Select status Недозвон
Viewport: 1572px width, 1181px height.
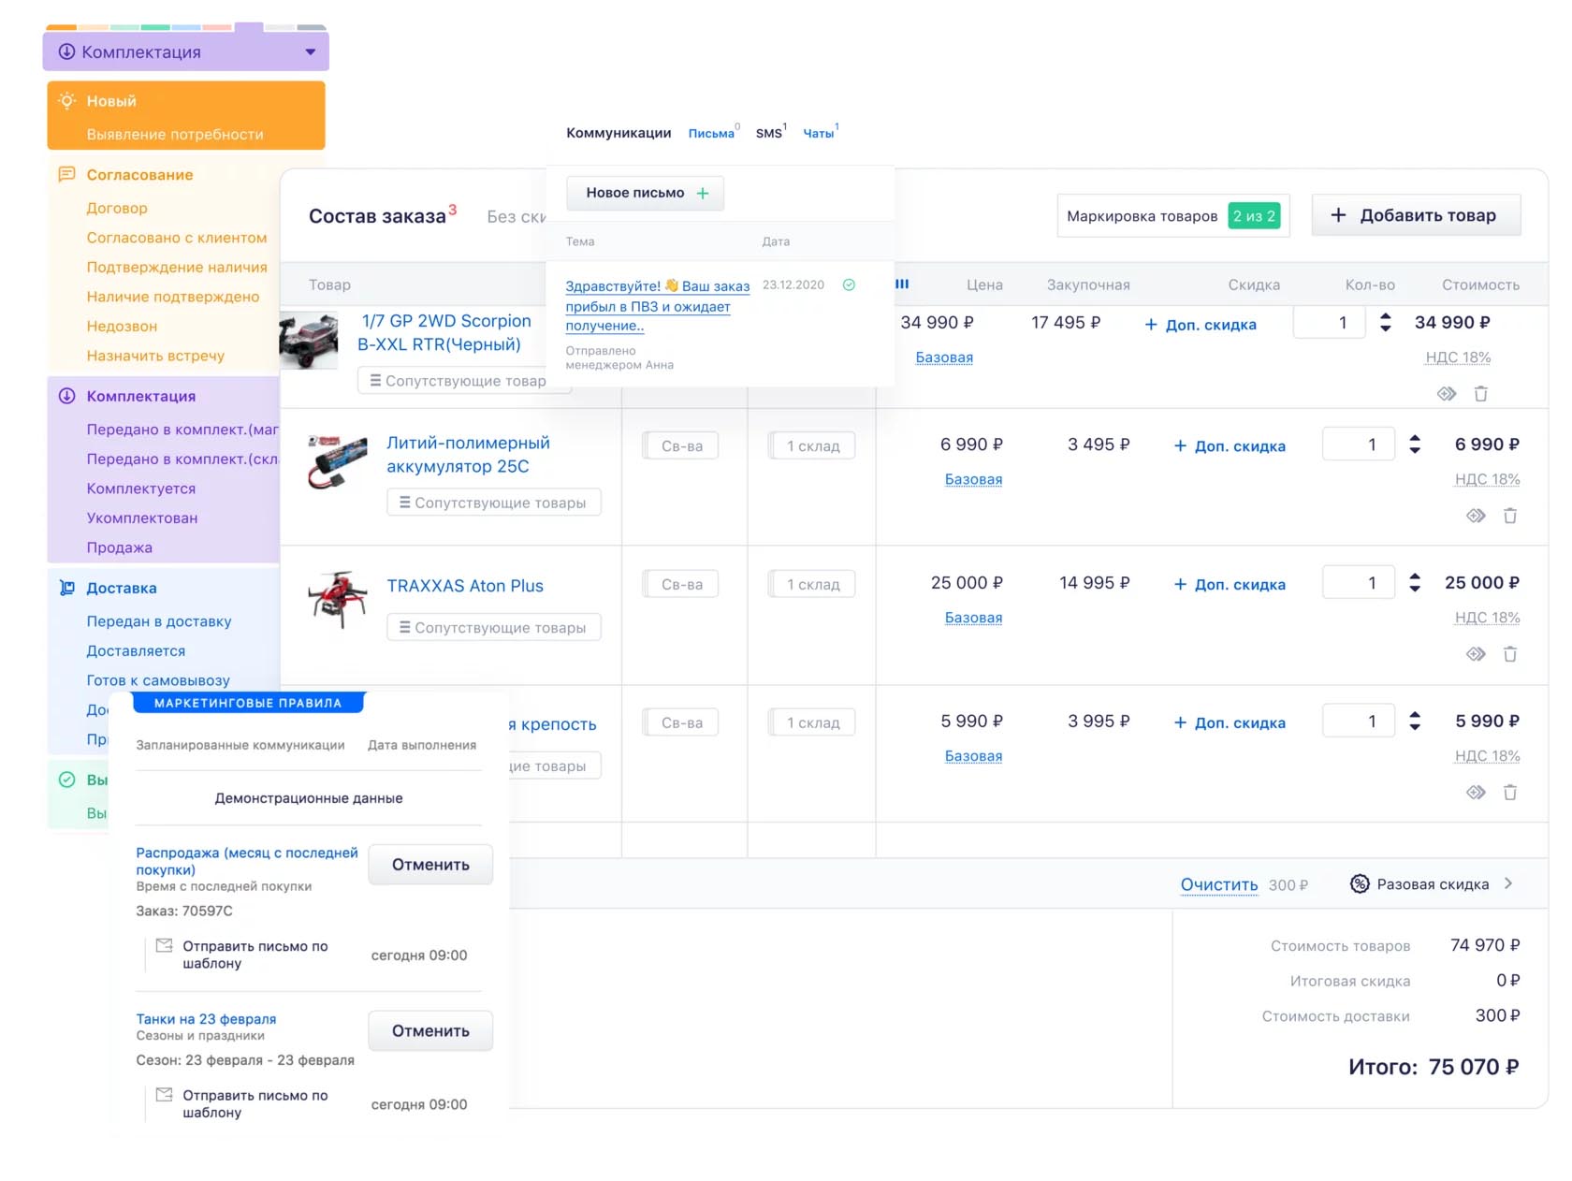tap(122, 326)
